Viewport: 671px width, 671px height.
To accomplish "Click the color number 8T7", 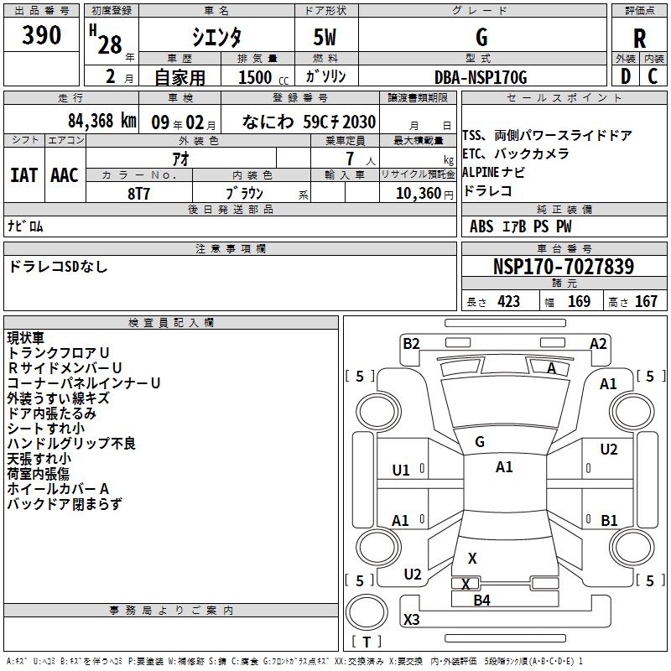I will coord(138,194).
